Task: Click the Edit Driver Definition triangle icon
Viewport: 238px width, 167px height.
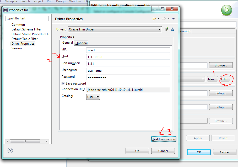Action: click(x=172, y=29)
